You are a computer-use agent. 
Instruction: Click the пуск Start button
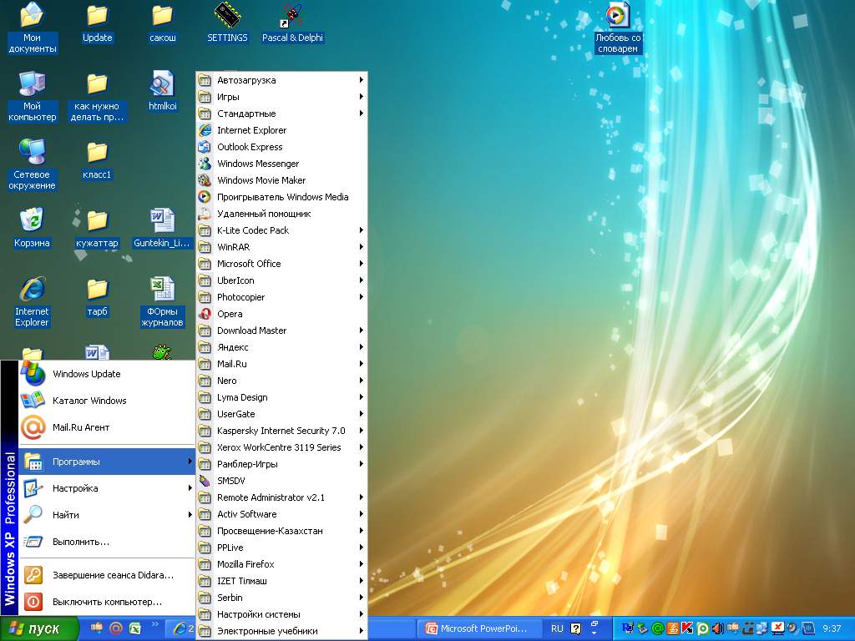coord(39,628)
